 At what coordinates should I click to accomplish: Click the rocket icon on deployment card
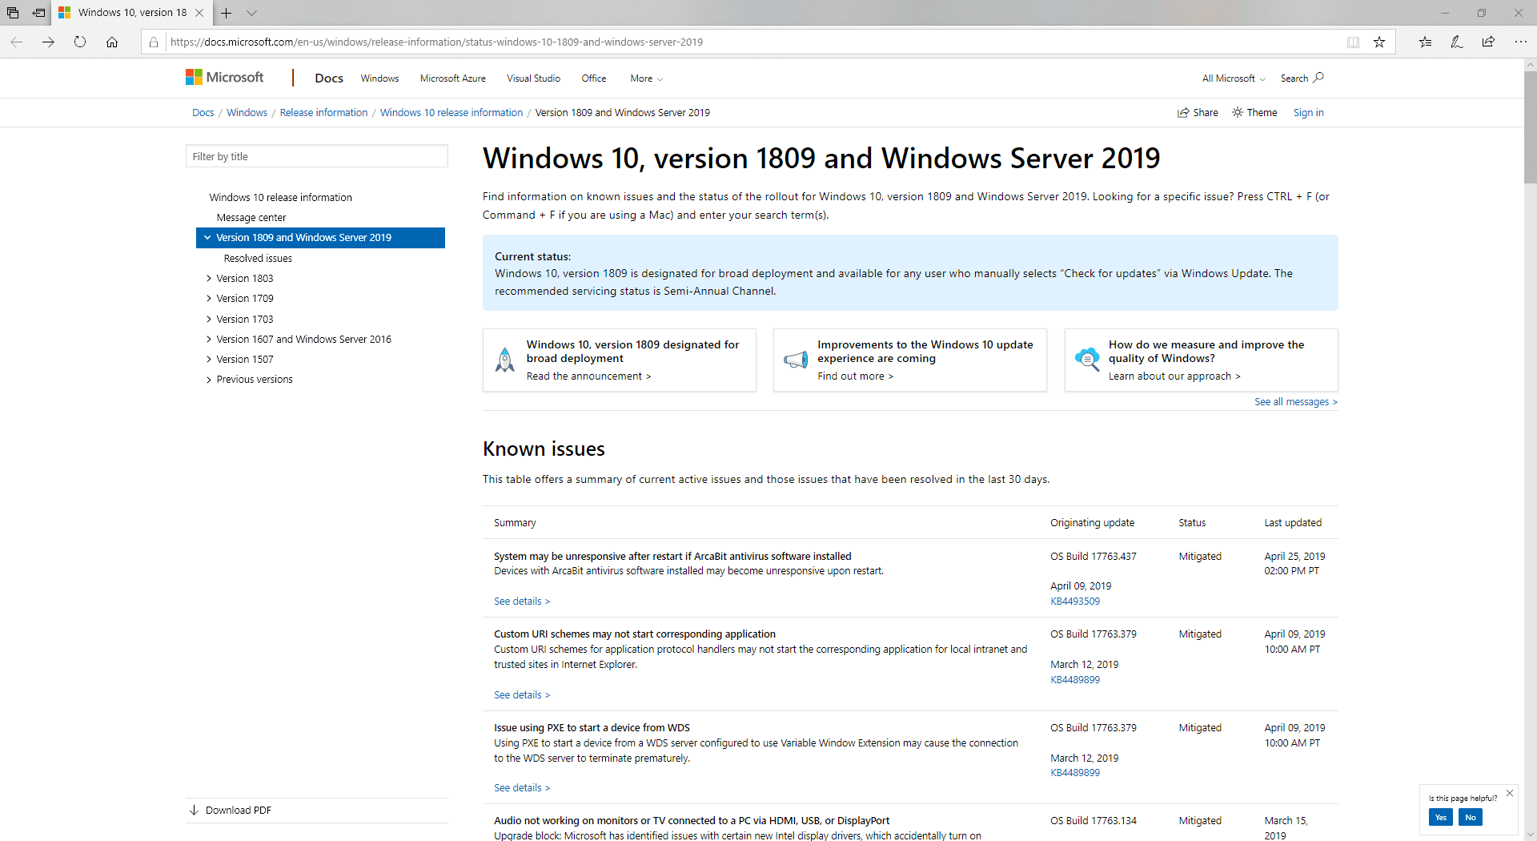[505, 360]
